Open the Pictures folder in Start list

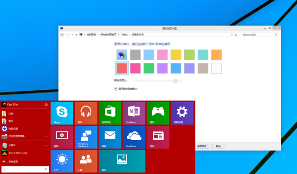click(25, 121)
